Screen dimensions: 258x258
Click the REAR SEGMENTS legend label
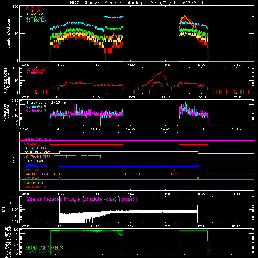[43, 251]
